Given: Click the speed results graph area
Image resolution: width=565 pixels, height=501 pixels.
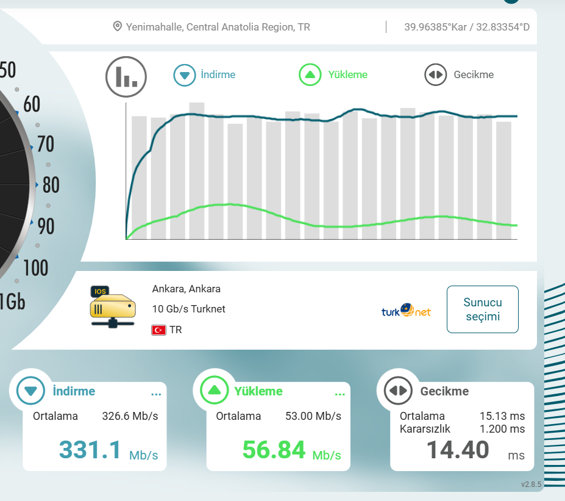Looking at the screenshot, I should (x=321, y=171).
